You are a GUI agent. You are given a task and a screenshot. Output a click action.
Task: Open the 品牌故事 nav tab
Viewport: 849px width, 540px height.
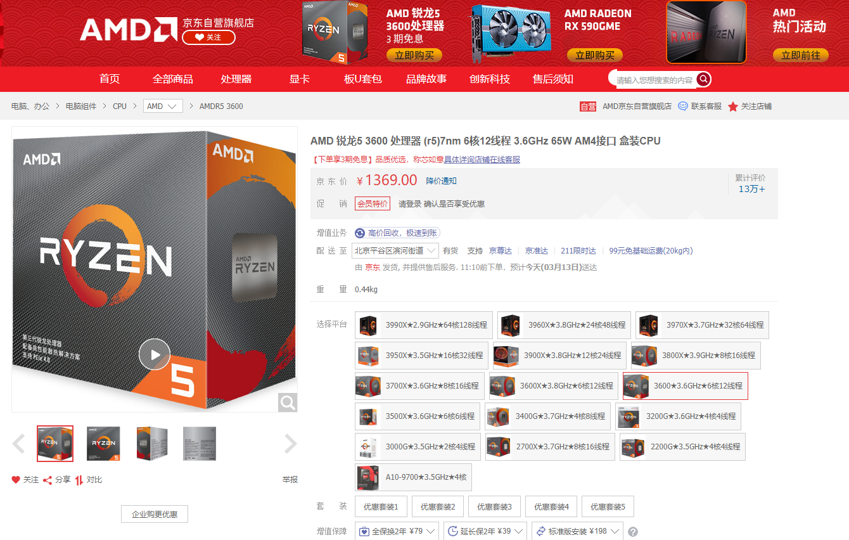(x=426, y=79)
